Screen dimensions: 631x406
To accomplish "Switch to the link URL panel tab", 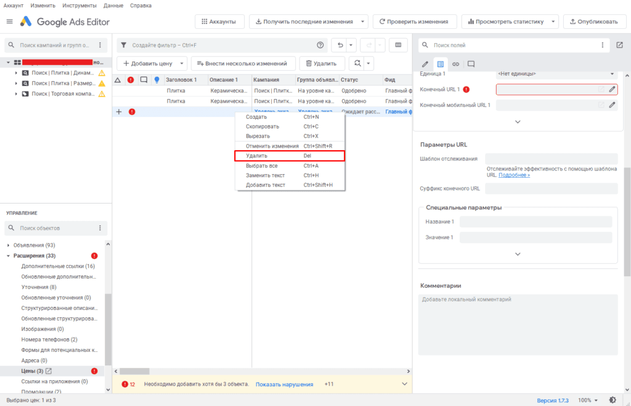I will tap(455, 64).
